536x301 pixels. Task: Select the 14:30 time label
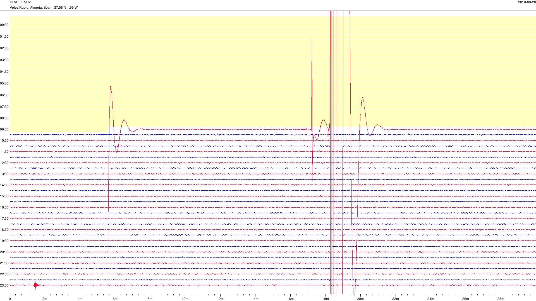4,185
